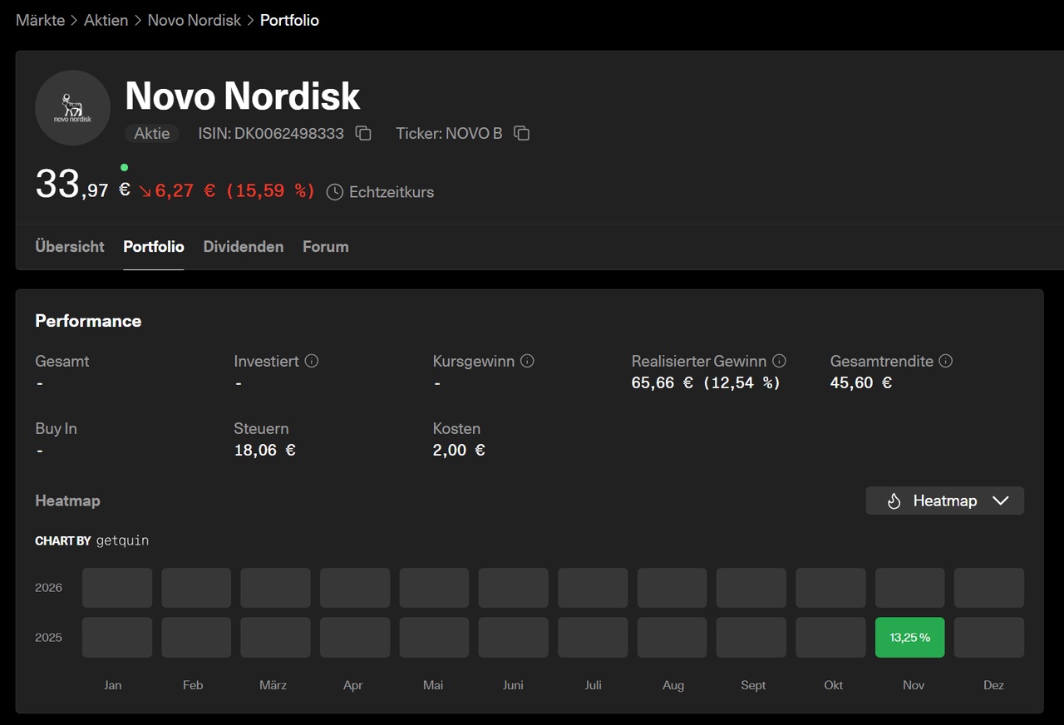Click the Novo Nordisk breadcrumb link
This screenshot has height=725, width=1064.
pyautogui.click(x=194, y=20)
